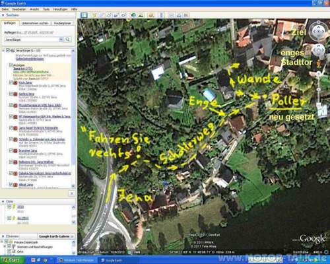Click the move joystick control

[x=319, y=50]
